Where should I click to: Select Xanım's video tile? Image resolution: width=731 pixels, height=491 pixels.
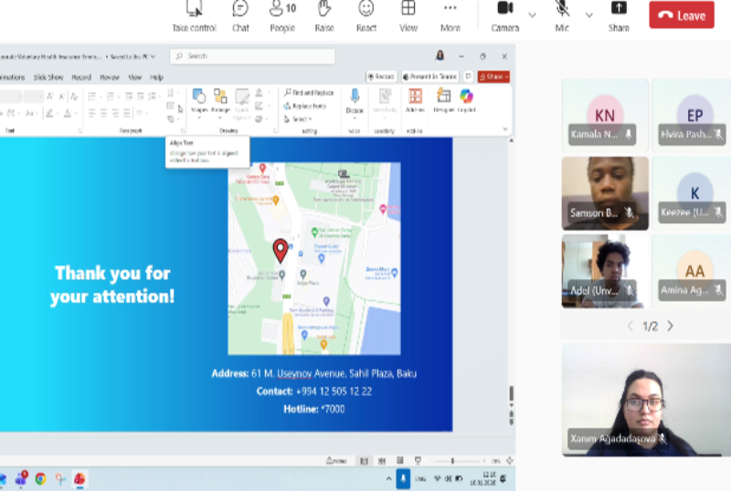click(645, 400)
